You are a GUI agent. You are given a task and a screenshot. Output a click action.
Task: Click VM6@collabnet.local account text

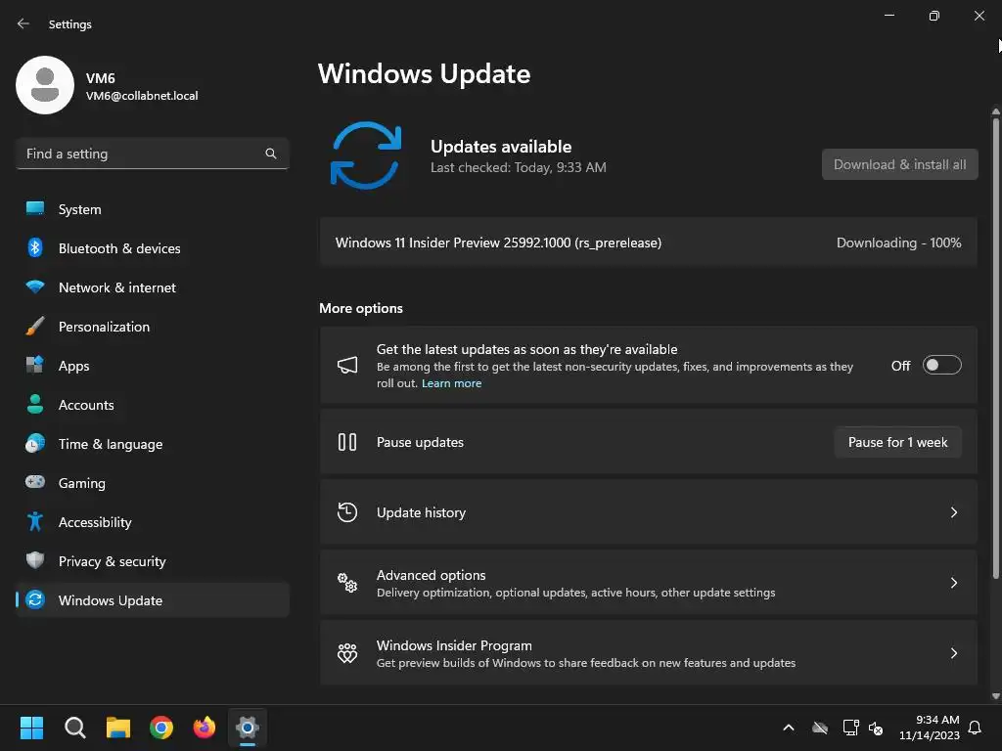coord(142,96)
